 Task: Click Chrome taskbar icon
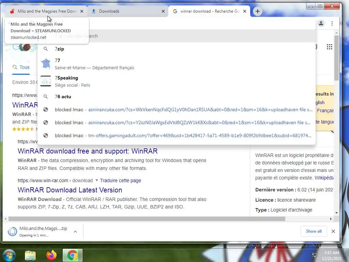pyautogui.click(x=72, y=255)
